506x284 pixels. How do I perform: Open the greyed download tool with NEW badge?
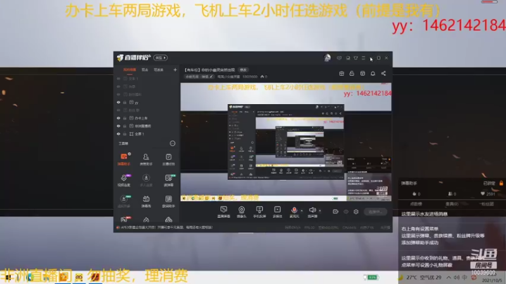point(124,201)
